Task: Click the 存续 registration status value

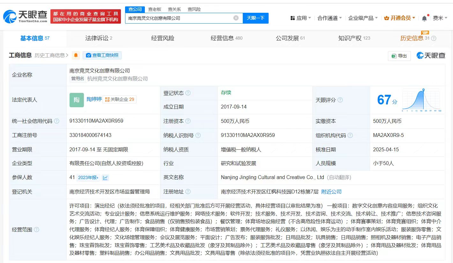Action: pyautogui.click(x=226, y=93)
